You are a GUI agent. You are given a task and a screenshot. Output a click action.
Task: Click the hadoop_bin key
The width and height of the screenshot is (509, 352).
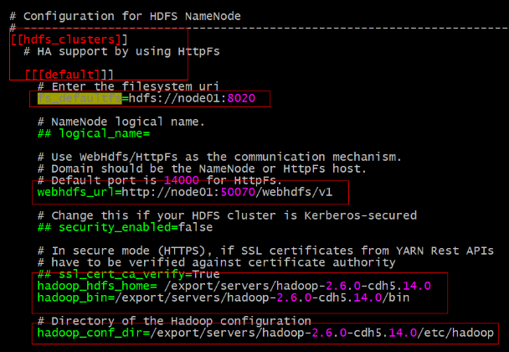pyautogui.click(x=73, y=298)
